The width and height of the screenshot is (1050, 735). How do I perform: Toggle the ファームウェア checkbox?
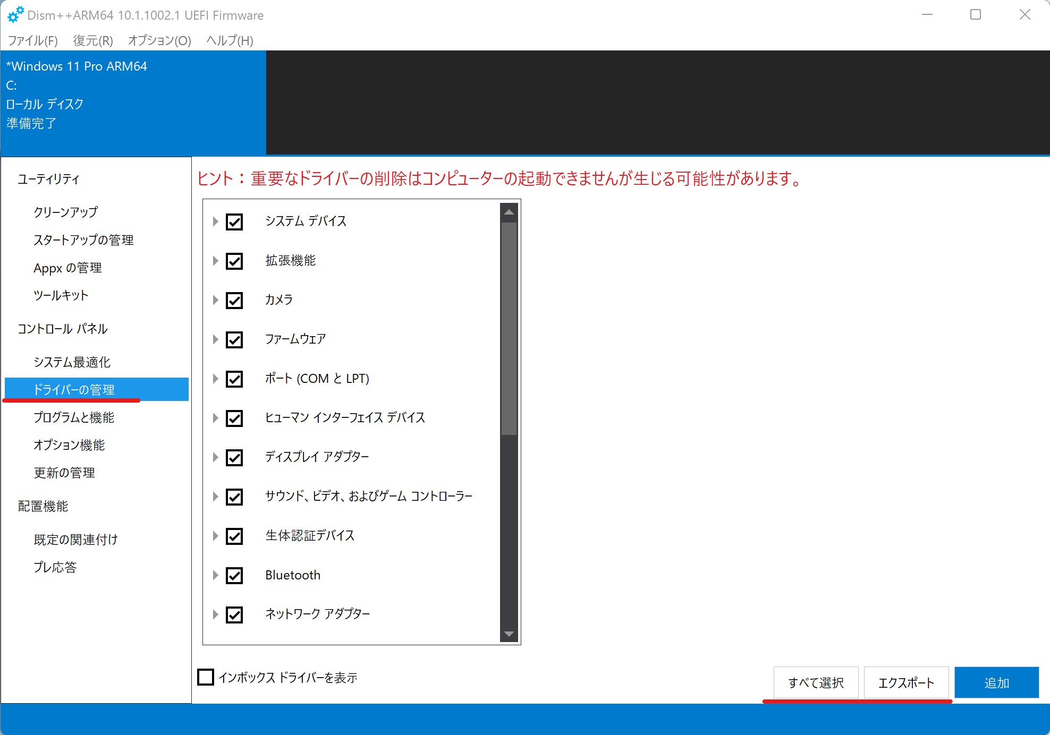(234, 339)
